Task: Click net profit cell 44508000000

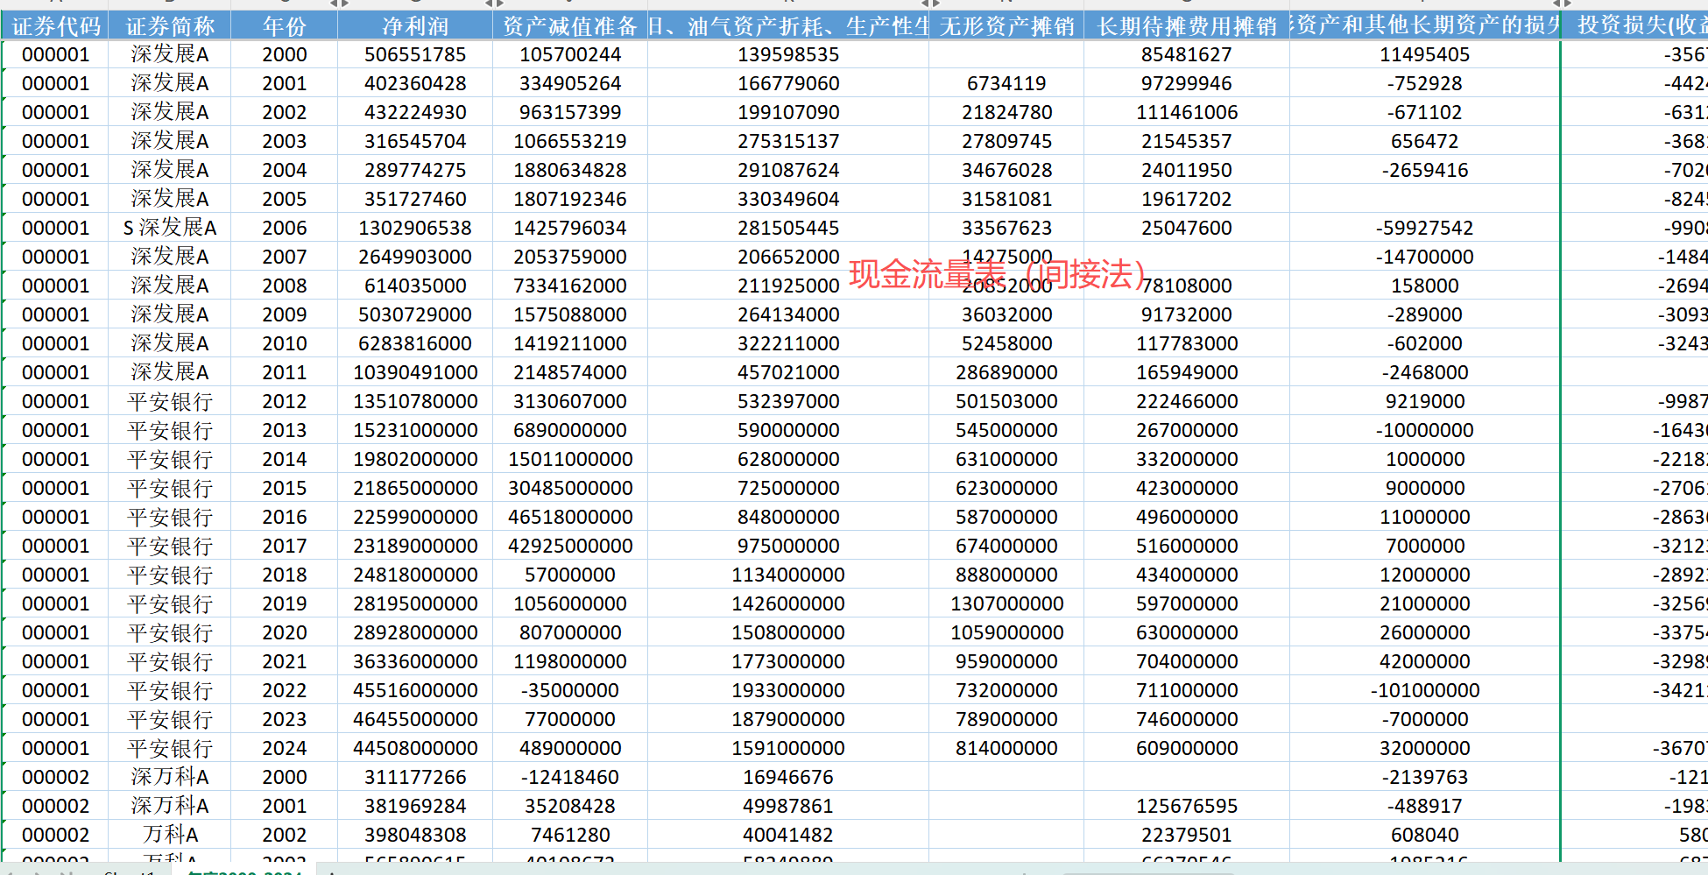Action: (415, 748)
